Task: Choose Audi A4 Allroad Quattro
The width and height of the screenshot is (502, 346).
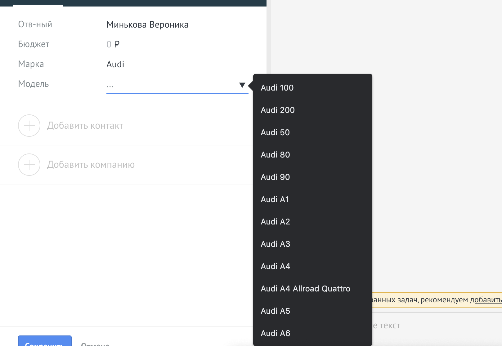Action: [305, 289]
